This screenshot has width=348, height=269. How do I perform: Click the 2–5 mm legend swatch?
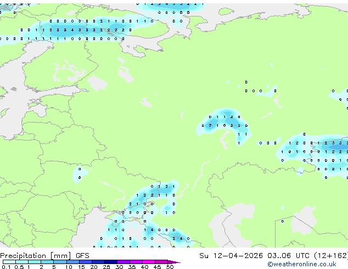click(47, 262)
